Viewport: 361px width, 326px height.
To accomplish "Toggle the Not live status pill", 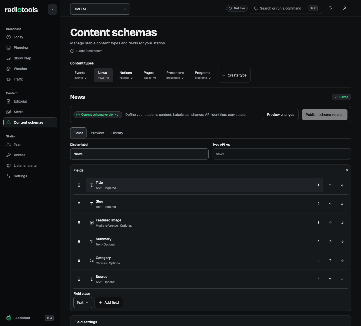I will [x=237, y=8].
